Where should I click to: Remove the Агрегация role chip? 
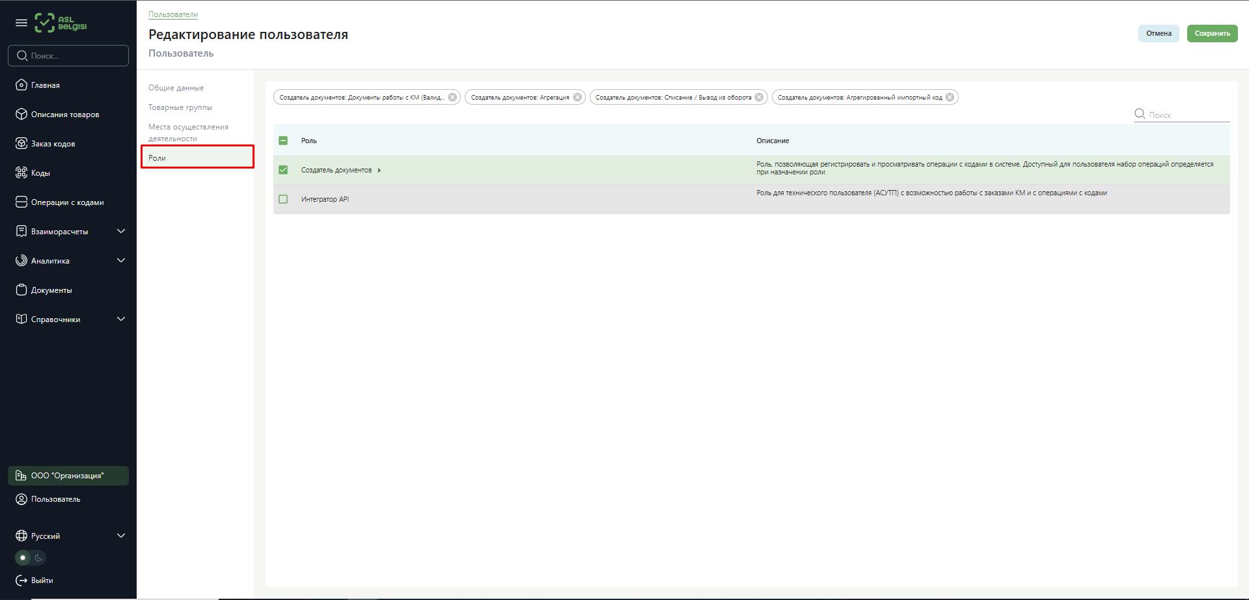pos(577,98)
